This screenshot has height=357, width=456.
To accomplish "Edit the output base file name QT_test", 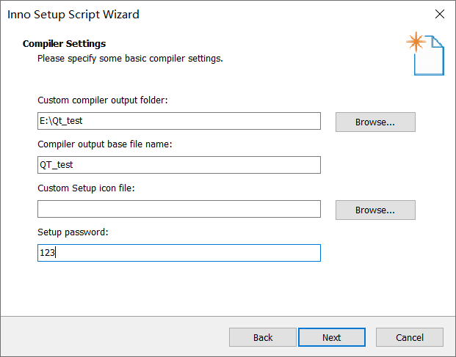I will [x=179, y=165].
